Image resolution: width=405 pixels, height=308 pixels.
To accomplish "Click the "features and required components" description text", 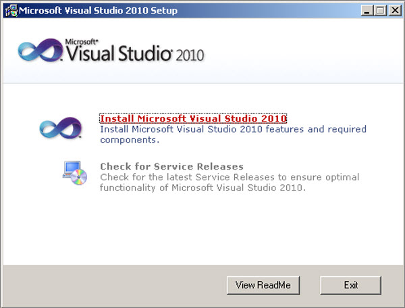I will pyautogui.click(x=233, y=134).
